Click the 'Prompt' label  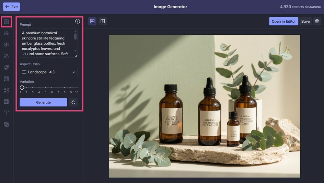(x=25, y=24)
